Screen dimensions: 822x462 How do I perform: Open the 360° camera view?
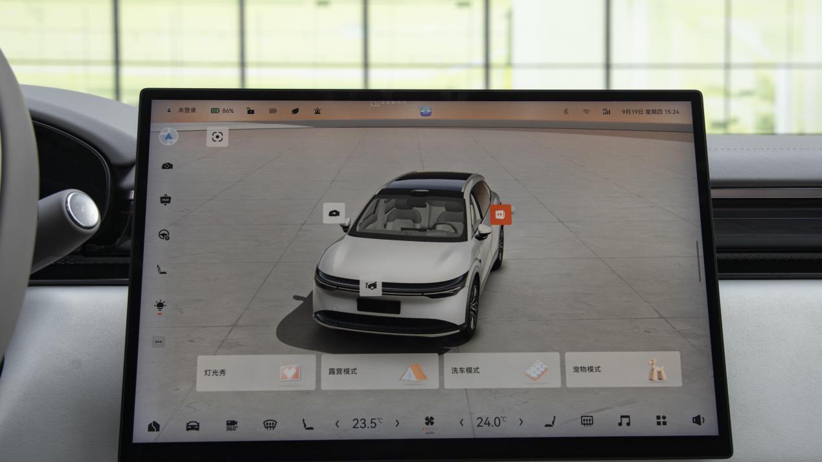tap(231, 425)
